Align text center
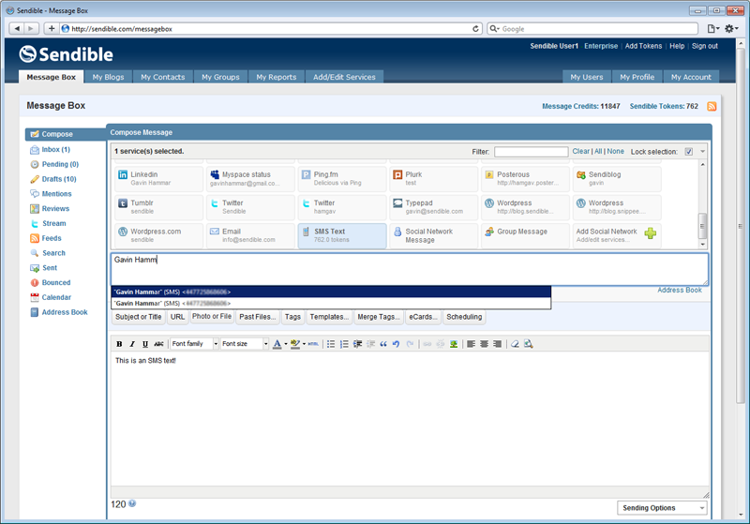Viewport: 750px width, 524px height. (484, 344)
